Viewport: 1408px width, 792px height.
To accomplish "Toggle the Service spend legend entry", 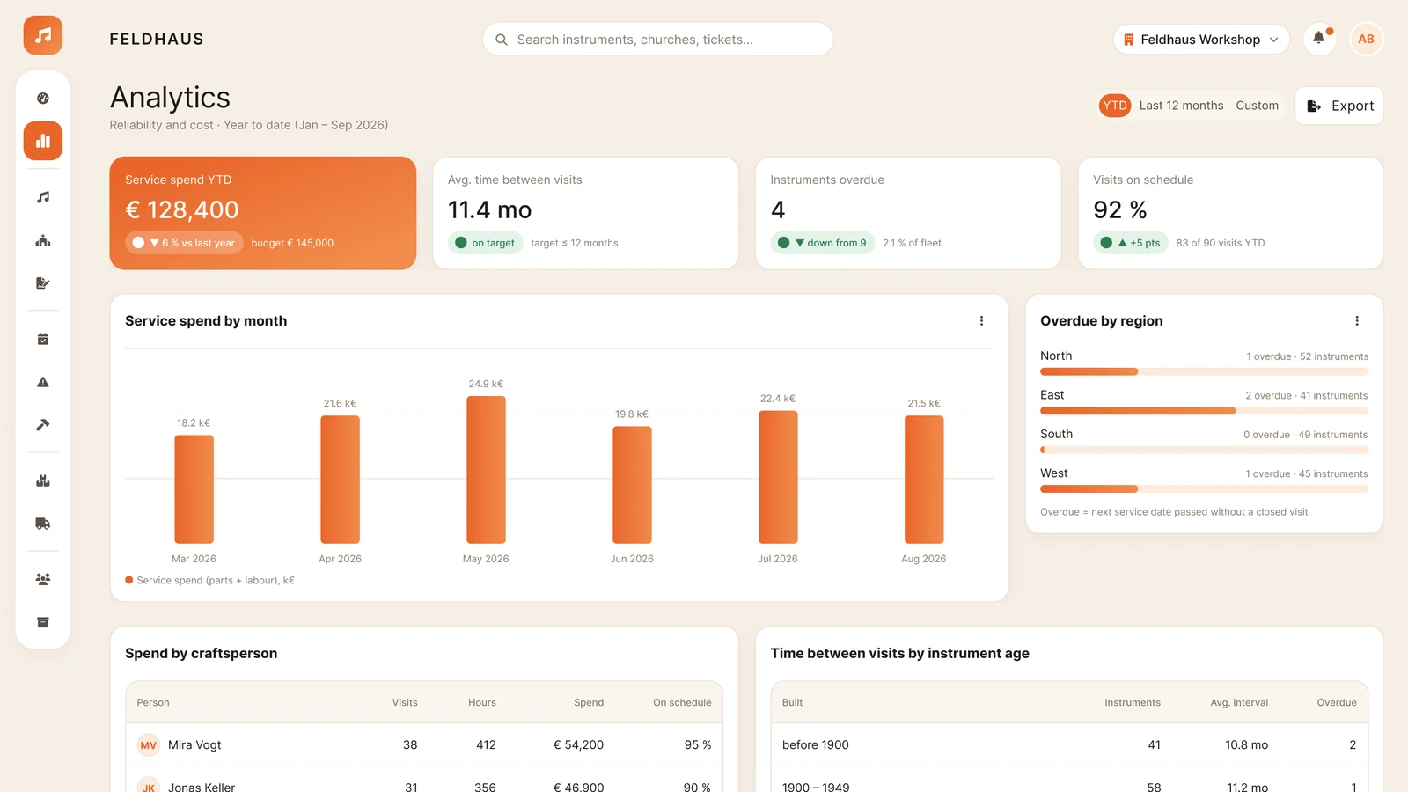I will pyautogui.click(x=210, y=581).
